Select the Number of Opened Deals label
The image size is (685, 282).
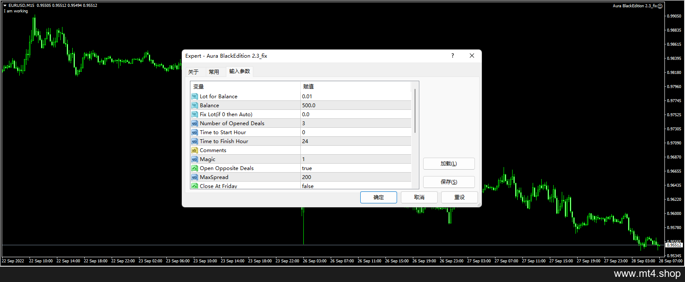(x=232, y=123)
